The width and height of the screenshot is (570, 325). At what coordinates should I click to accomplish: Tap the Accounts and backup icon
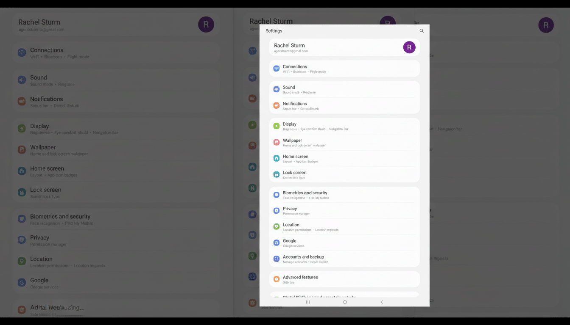click(276, 259)
